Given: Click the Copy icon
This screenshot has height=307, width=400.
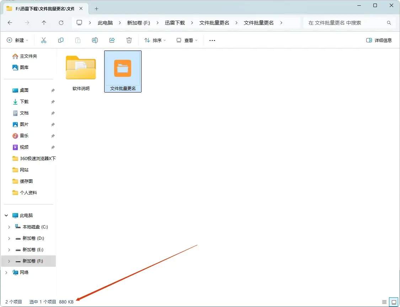Looking at the screenshot, I should [61, 40].
